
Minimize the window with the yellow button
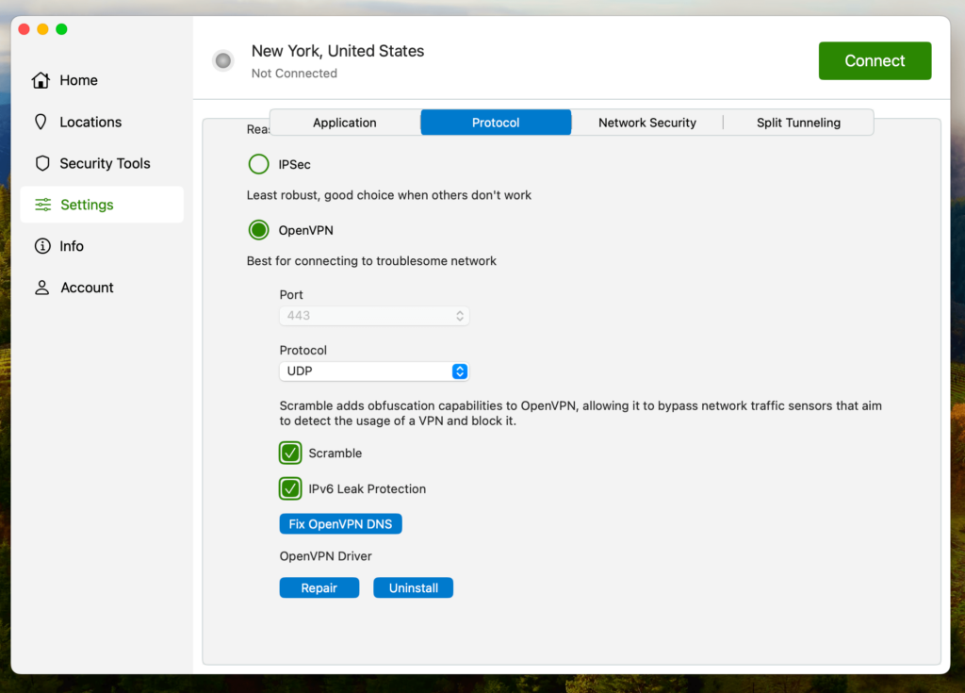tap(43, 29)
